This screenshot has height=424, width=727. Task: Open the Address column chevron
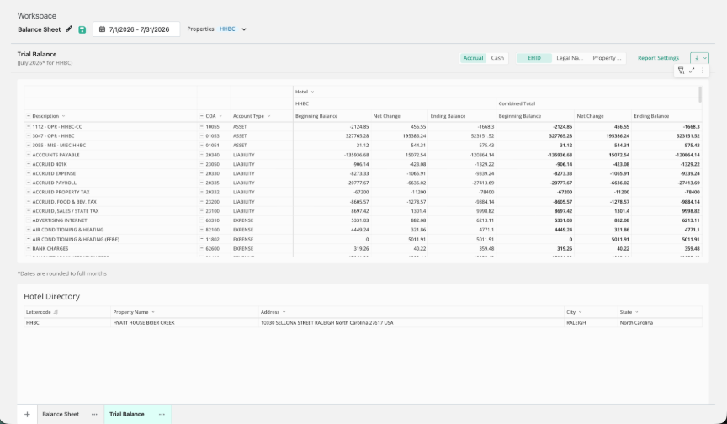[284, 312]
